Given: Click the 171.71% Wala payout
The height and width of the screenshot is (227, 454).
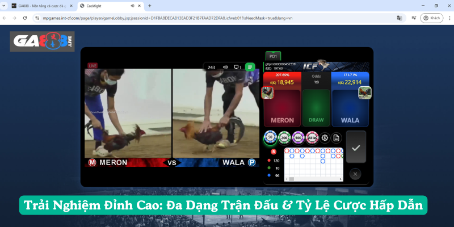Looking at the screenshot, I should [350, 75].
